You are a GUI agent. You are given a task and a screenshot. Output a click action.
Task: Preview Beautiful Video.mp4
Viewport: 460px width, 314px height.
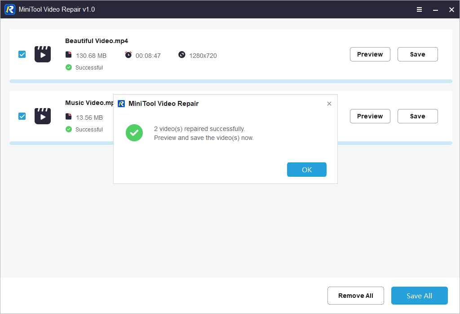[x=370, y=54]
